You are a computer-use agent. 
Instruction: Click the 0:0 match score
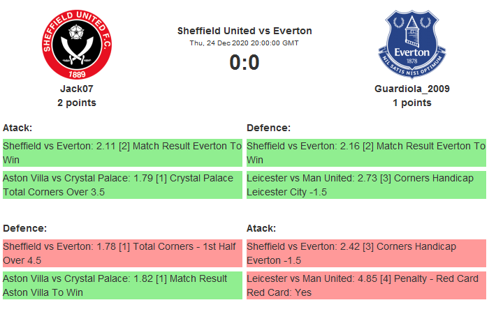(x=245, y=63)
